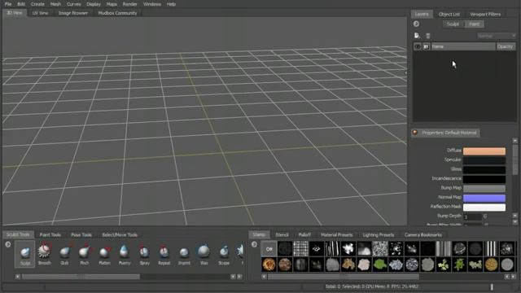Screen dimensions: 521x293
Task: Choose the gray vertical stripes stamp
Action: click(x=443, y=248)
